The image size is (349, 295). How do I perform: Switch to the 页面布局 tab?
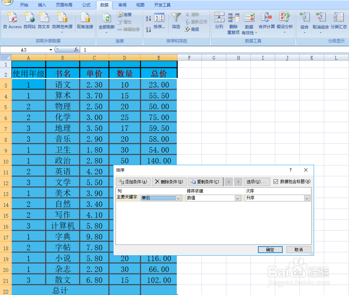(64, 5)
